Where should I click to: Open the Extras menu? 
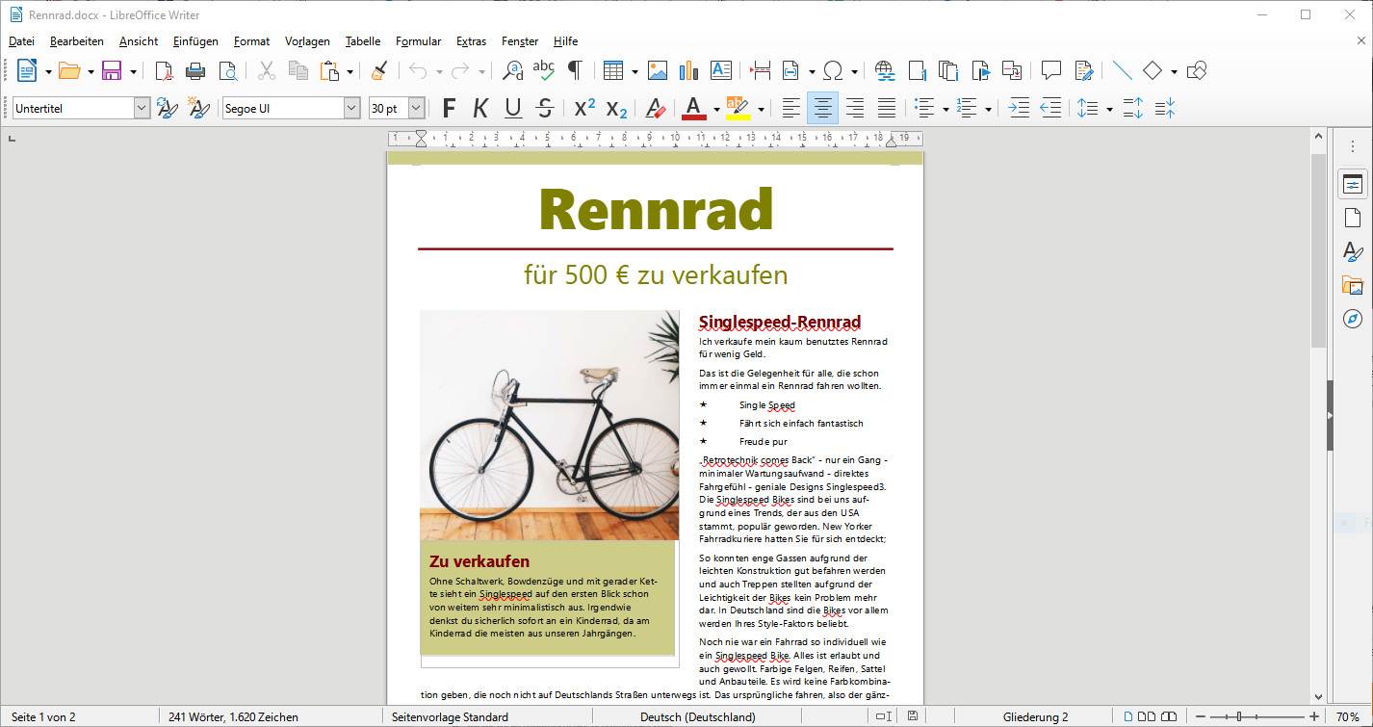click(471, 40)
